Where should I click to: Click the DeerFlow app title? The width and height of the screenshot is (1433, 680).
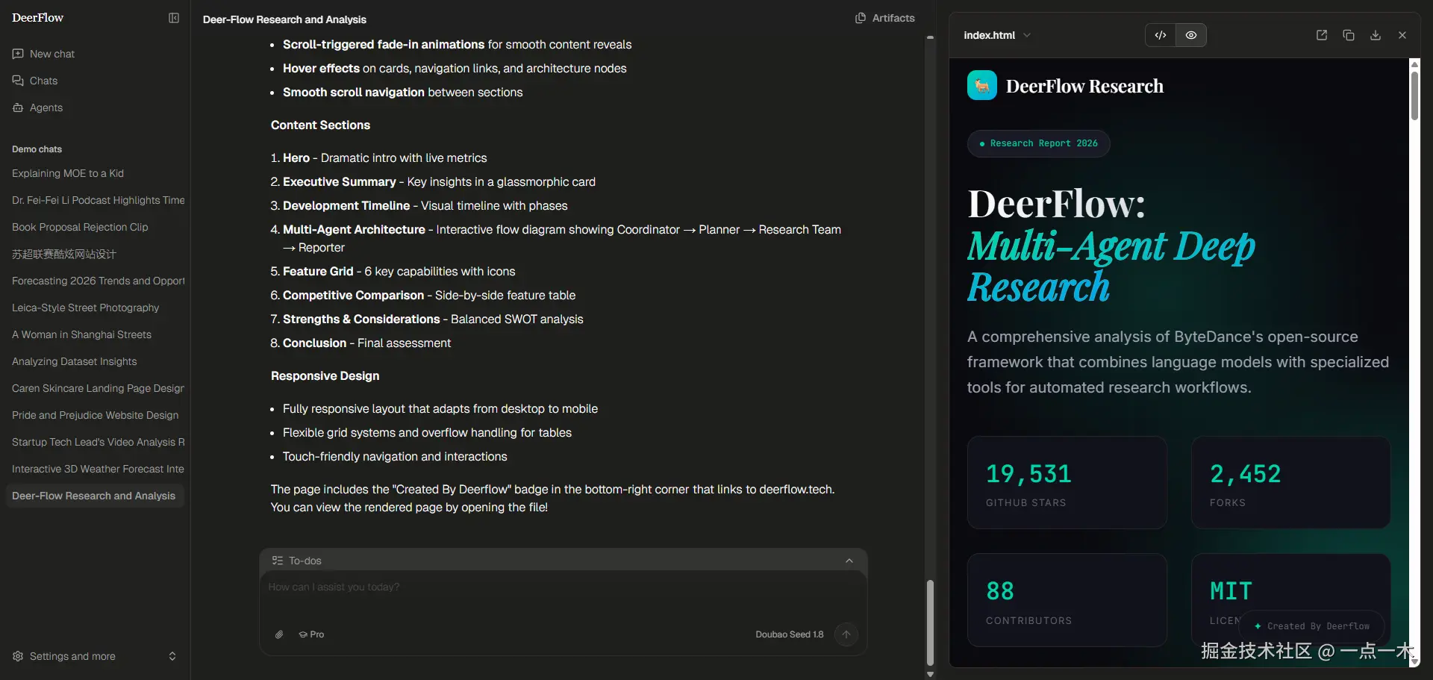point(38,18)
